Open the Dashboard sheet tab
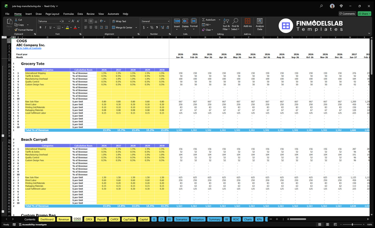Viewport: 375px width, 228px height. pos(47,219)
